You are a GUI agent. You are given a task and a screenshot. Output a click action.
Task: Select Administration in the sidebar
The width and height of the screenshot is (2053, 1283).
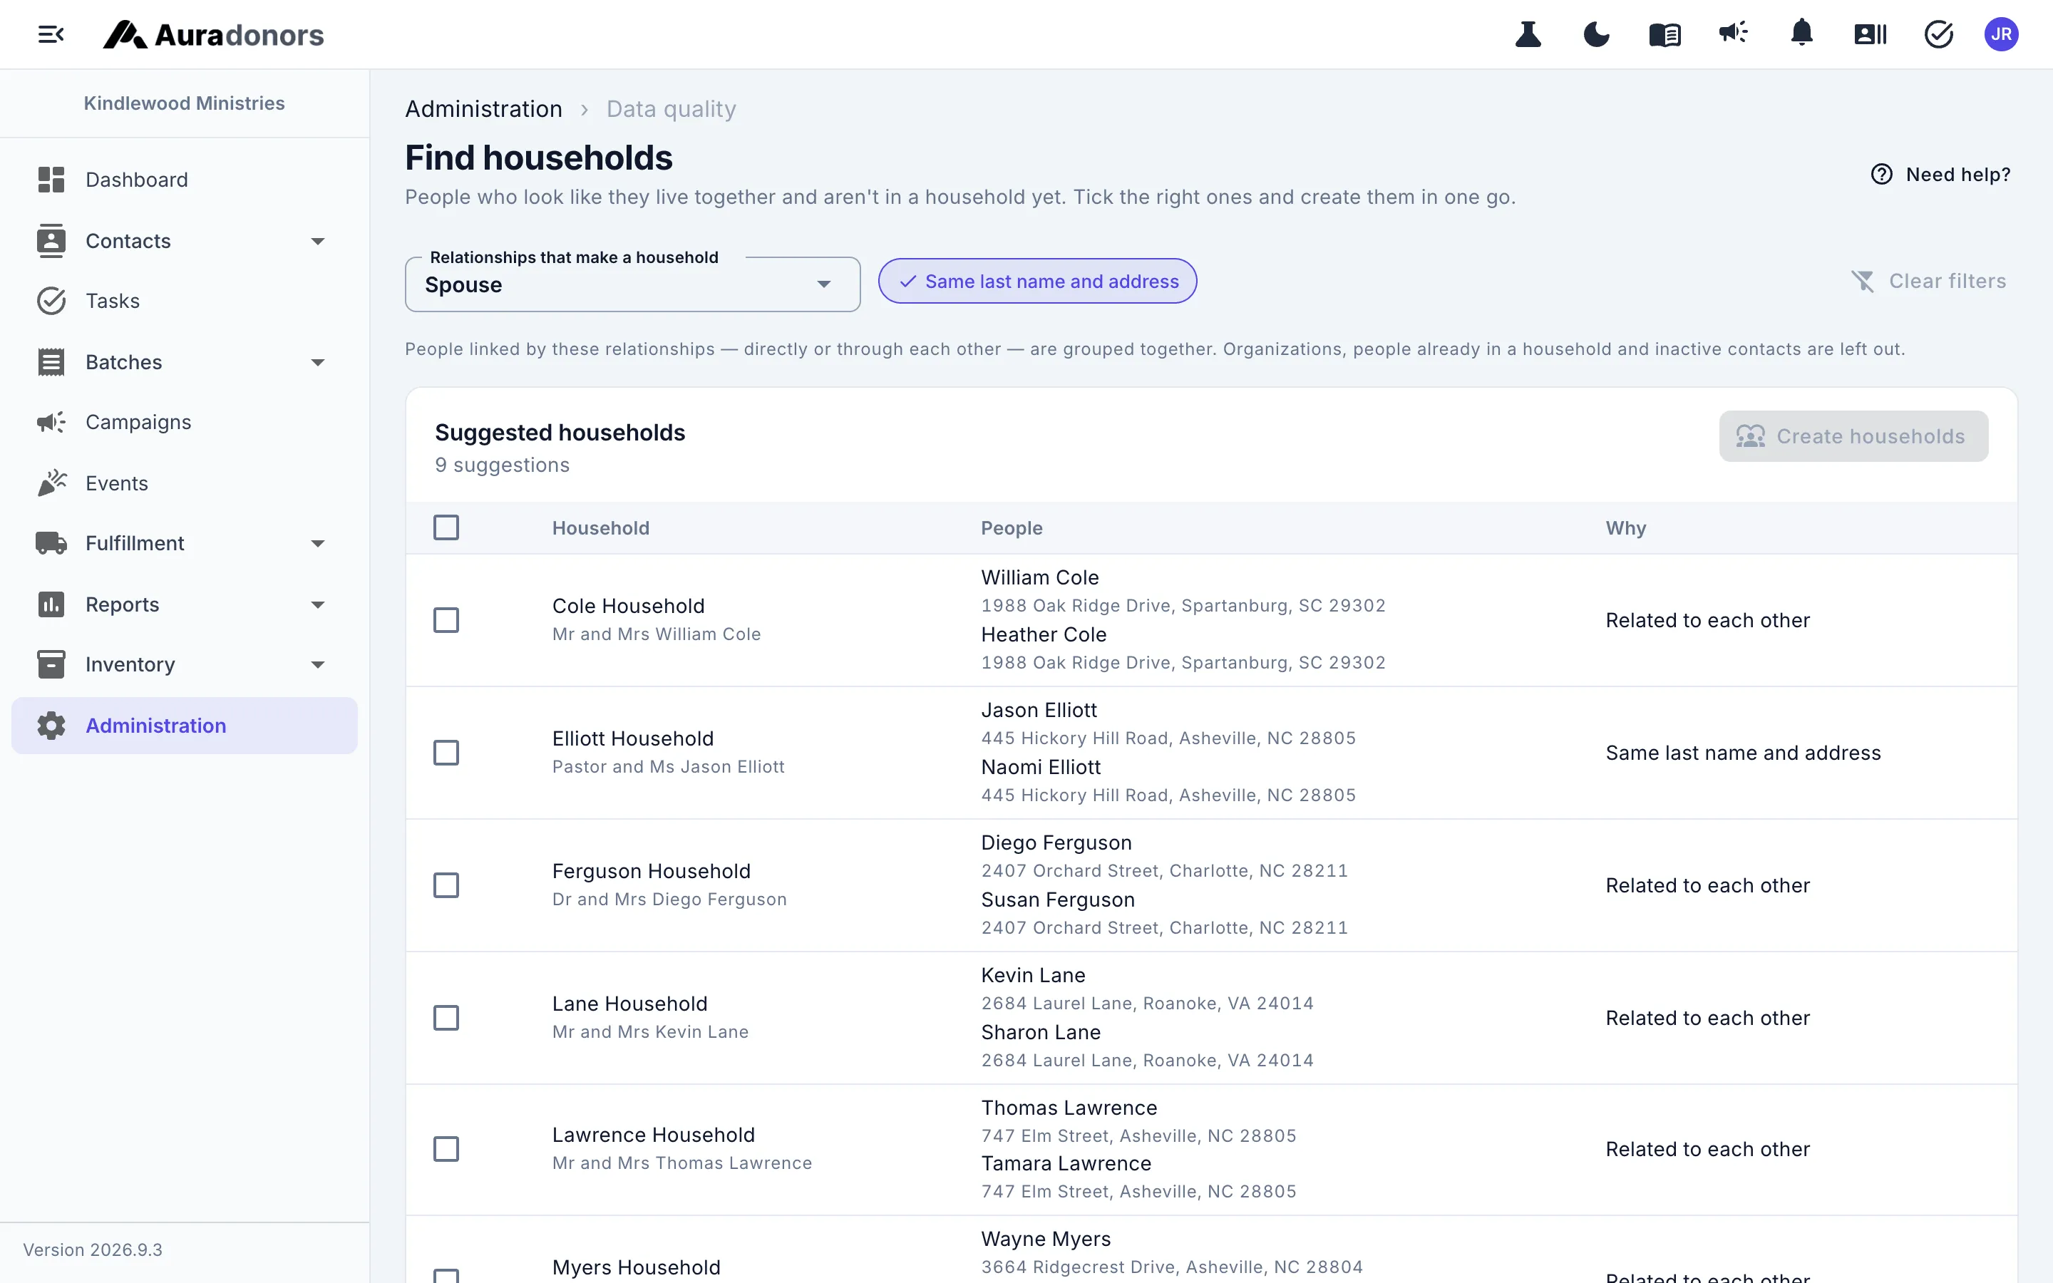[184, 726]
